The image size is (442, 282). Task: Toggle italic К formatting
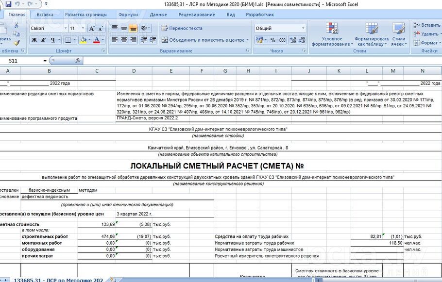tap(44, 40)
